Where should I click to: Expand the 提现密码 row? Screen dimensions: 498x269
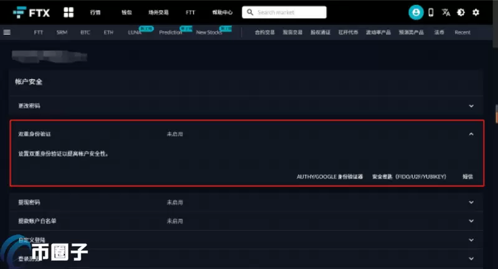[471, 202]
